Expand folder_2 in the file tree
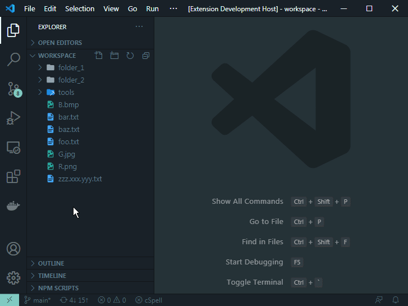This screenshot has height=306, width=408. 90,80
